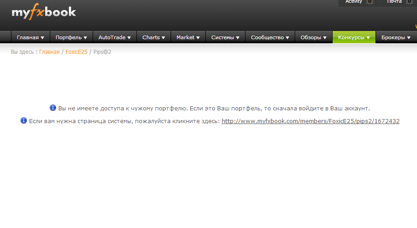Open the FoxicE25 breadcrumb link
Screen dimensions: 417x228
pyautogui.click(x=76, y=52)
